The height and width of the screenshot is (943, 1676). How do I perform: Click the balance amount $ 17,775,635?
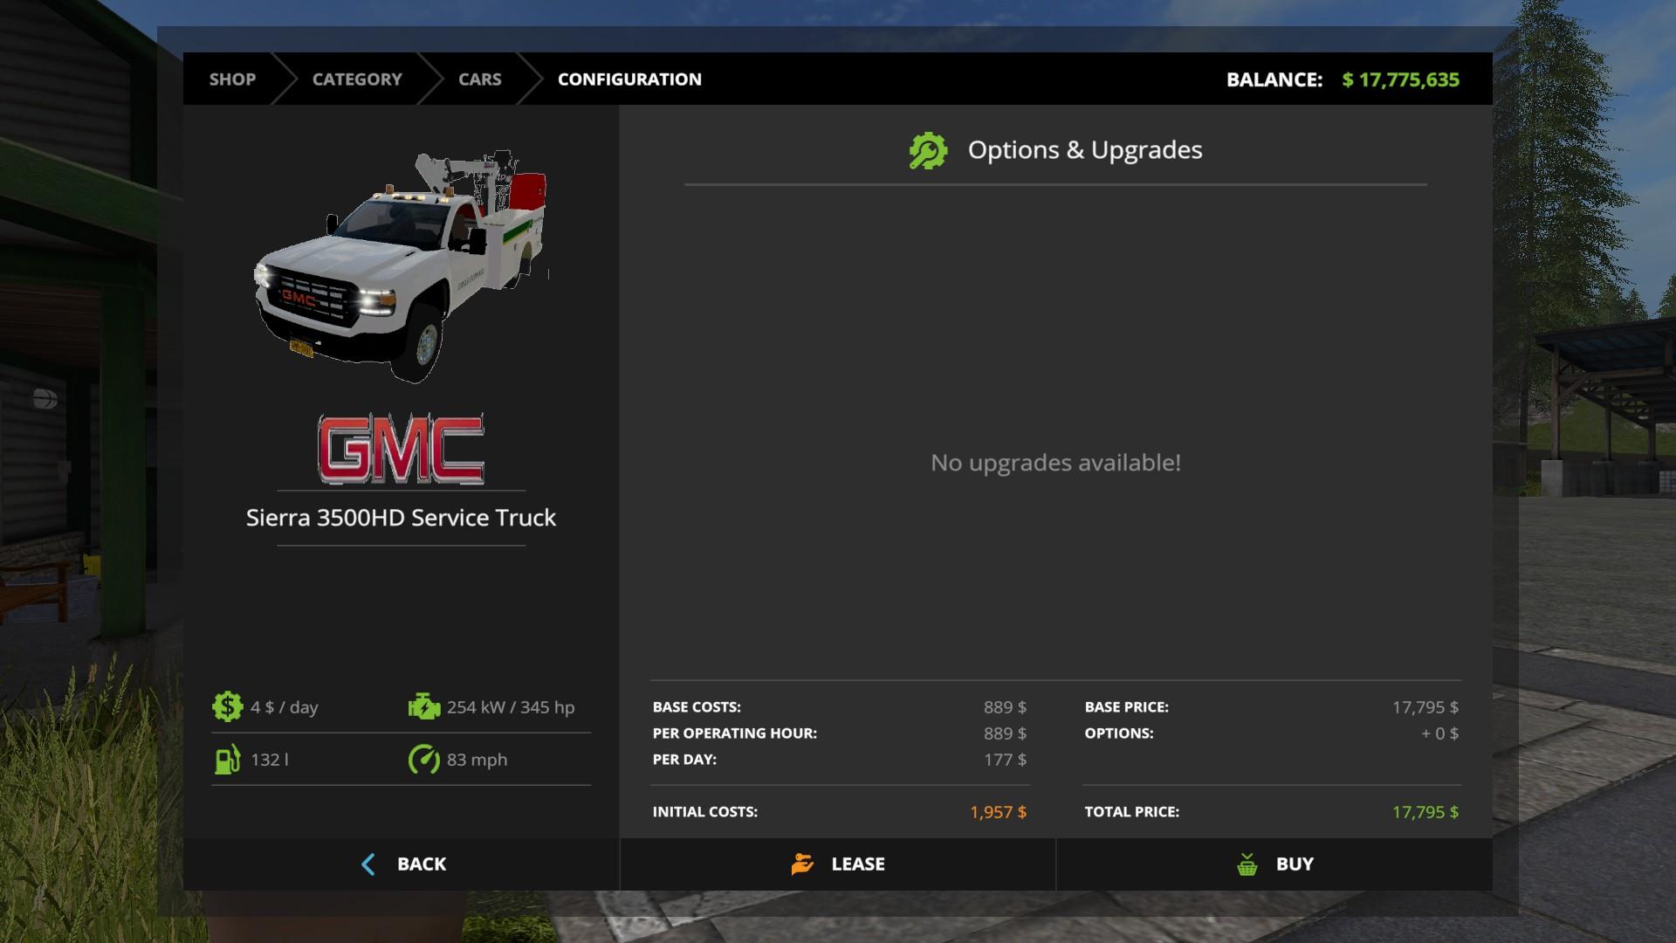[x=1400, y=79]
